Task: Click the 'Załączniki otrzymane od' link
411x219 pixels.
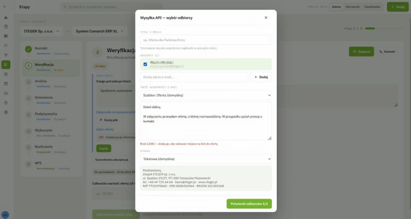Action: tap(116, 112)
